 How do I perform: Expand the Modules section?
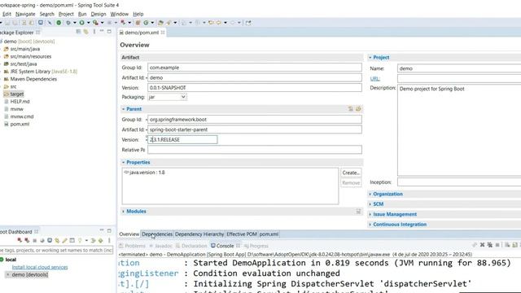click(123, 212)
